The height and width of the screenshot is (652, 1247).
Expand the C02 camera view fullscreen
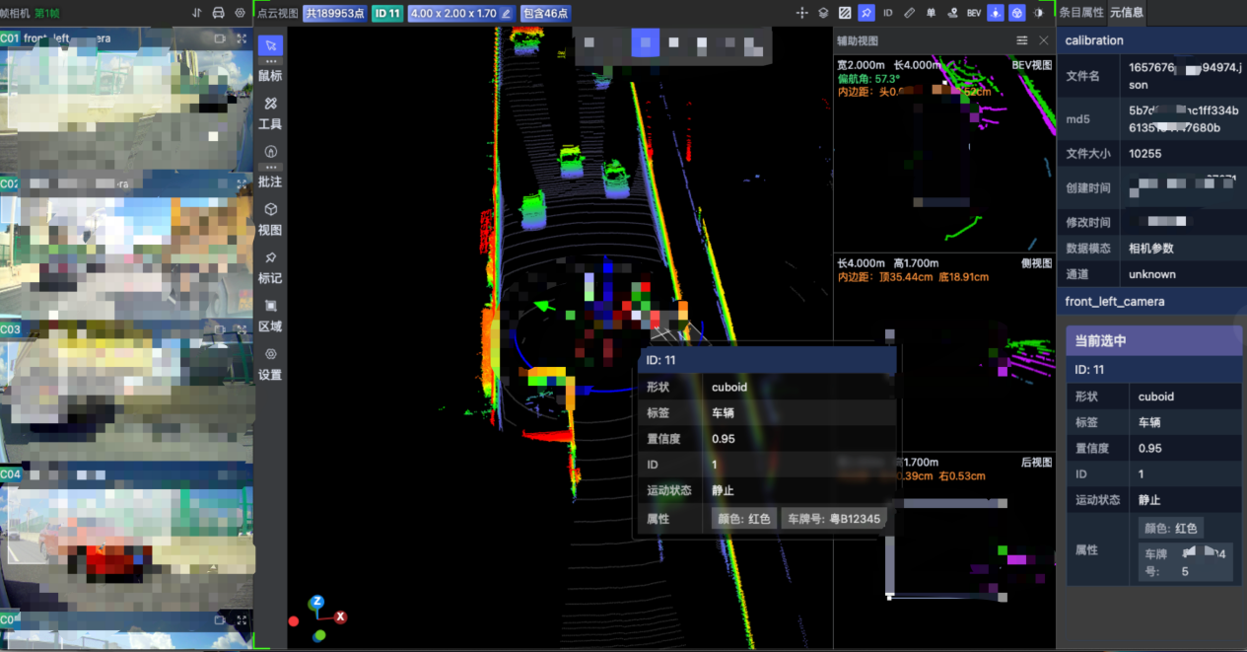(x=242, y=184)
